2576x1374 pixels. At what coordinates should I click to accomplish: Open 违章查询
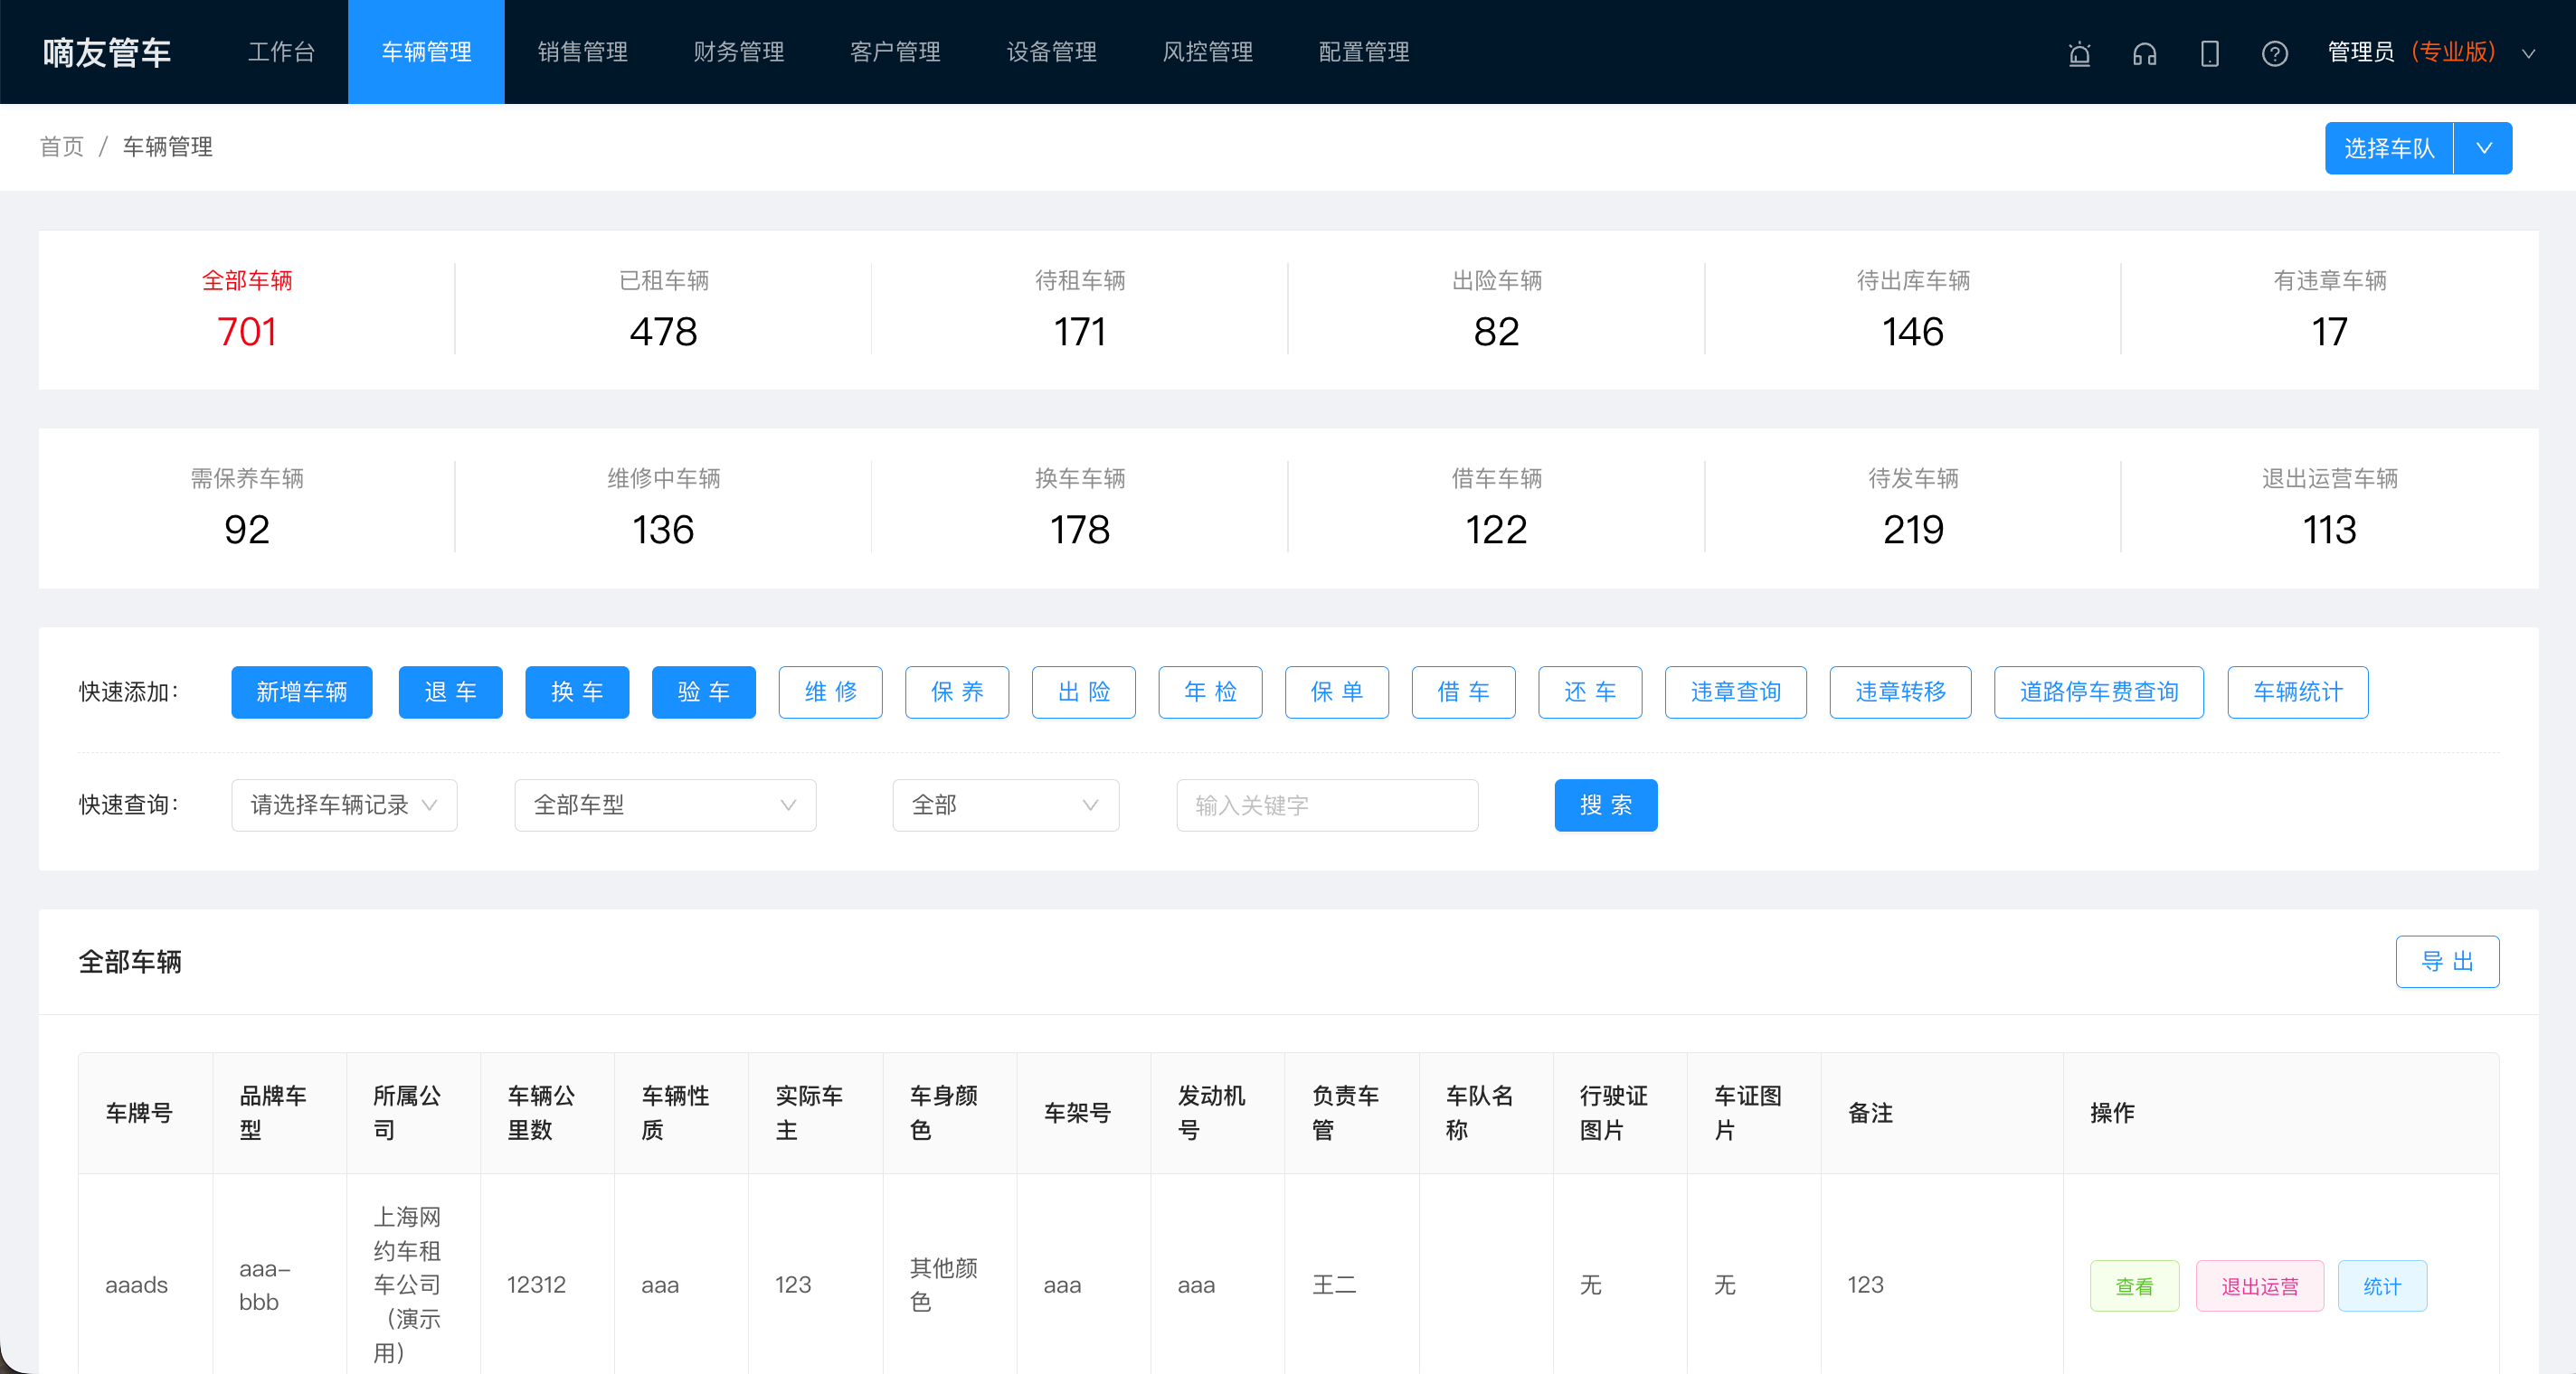1735,692
